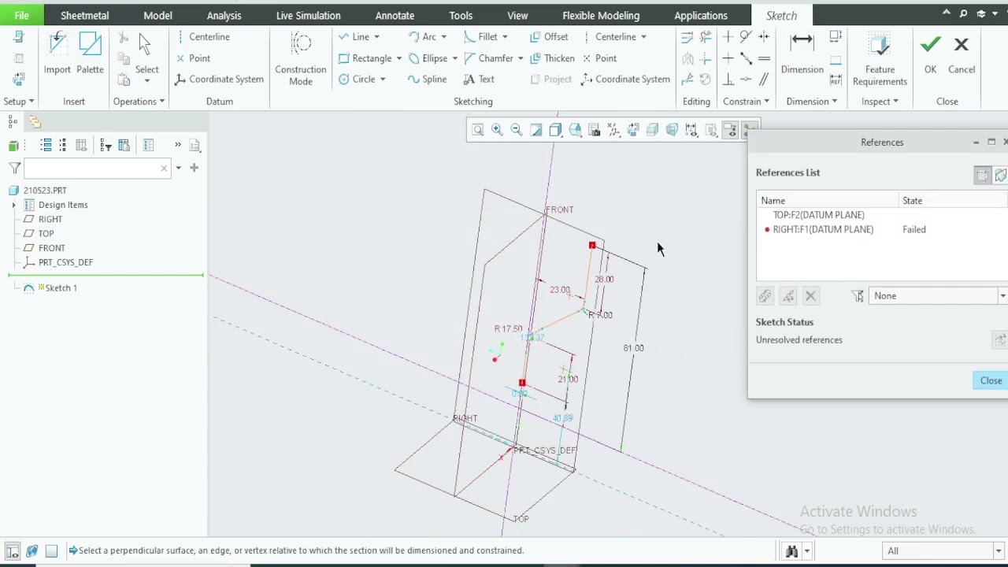The height and width of the screenshot is (567, 1008).
Task: Activate the Arc tool
Action: click(x=422, y=37)
